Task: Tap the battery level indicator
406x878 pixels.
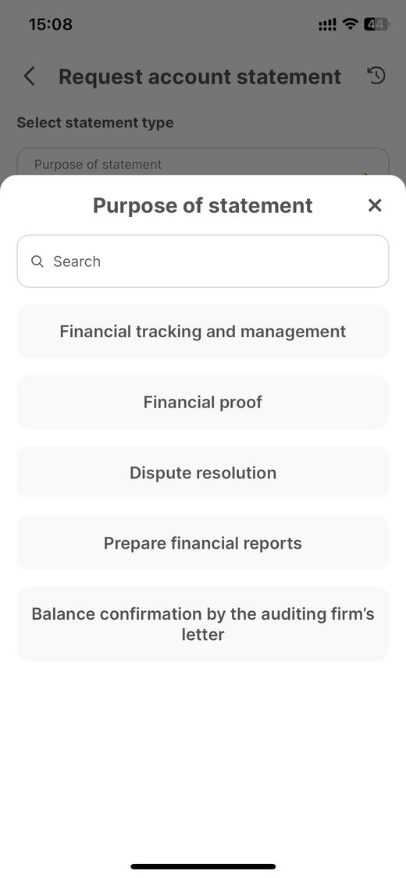Action: (377, 24)
